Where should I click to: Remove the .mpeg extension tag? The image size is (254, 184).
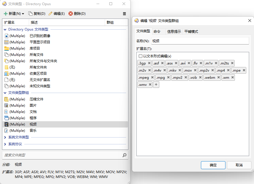coord(152,77)
